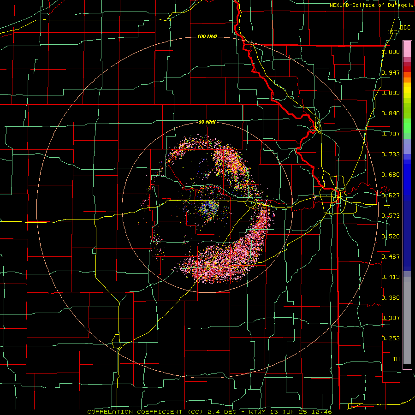Select the 0.520 scale value label
This screenshot has height=415, width=415.
pos(391,237)
